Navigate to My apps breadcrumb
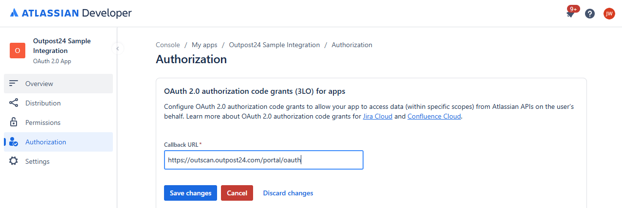Image resolution: width=622 pixels, height=208 pixels. pos(204,45)
